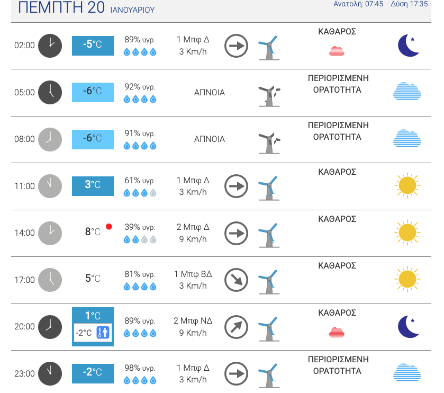Click the crescent moon icon at 02:00
This screenshot has height=393, width=444.
coord(408,46)
